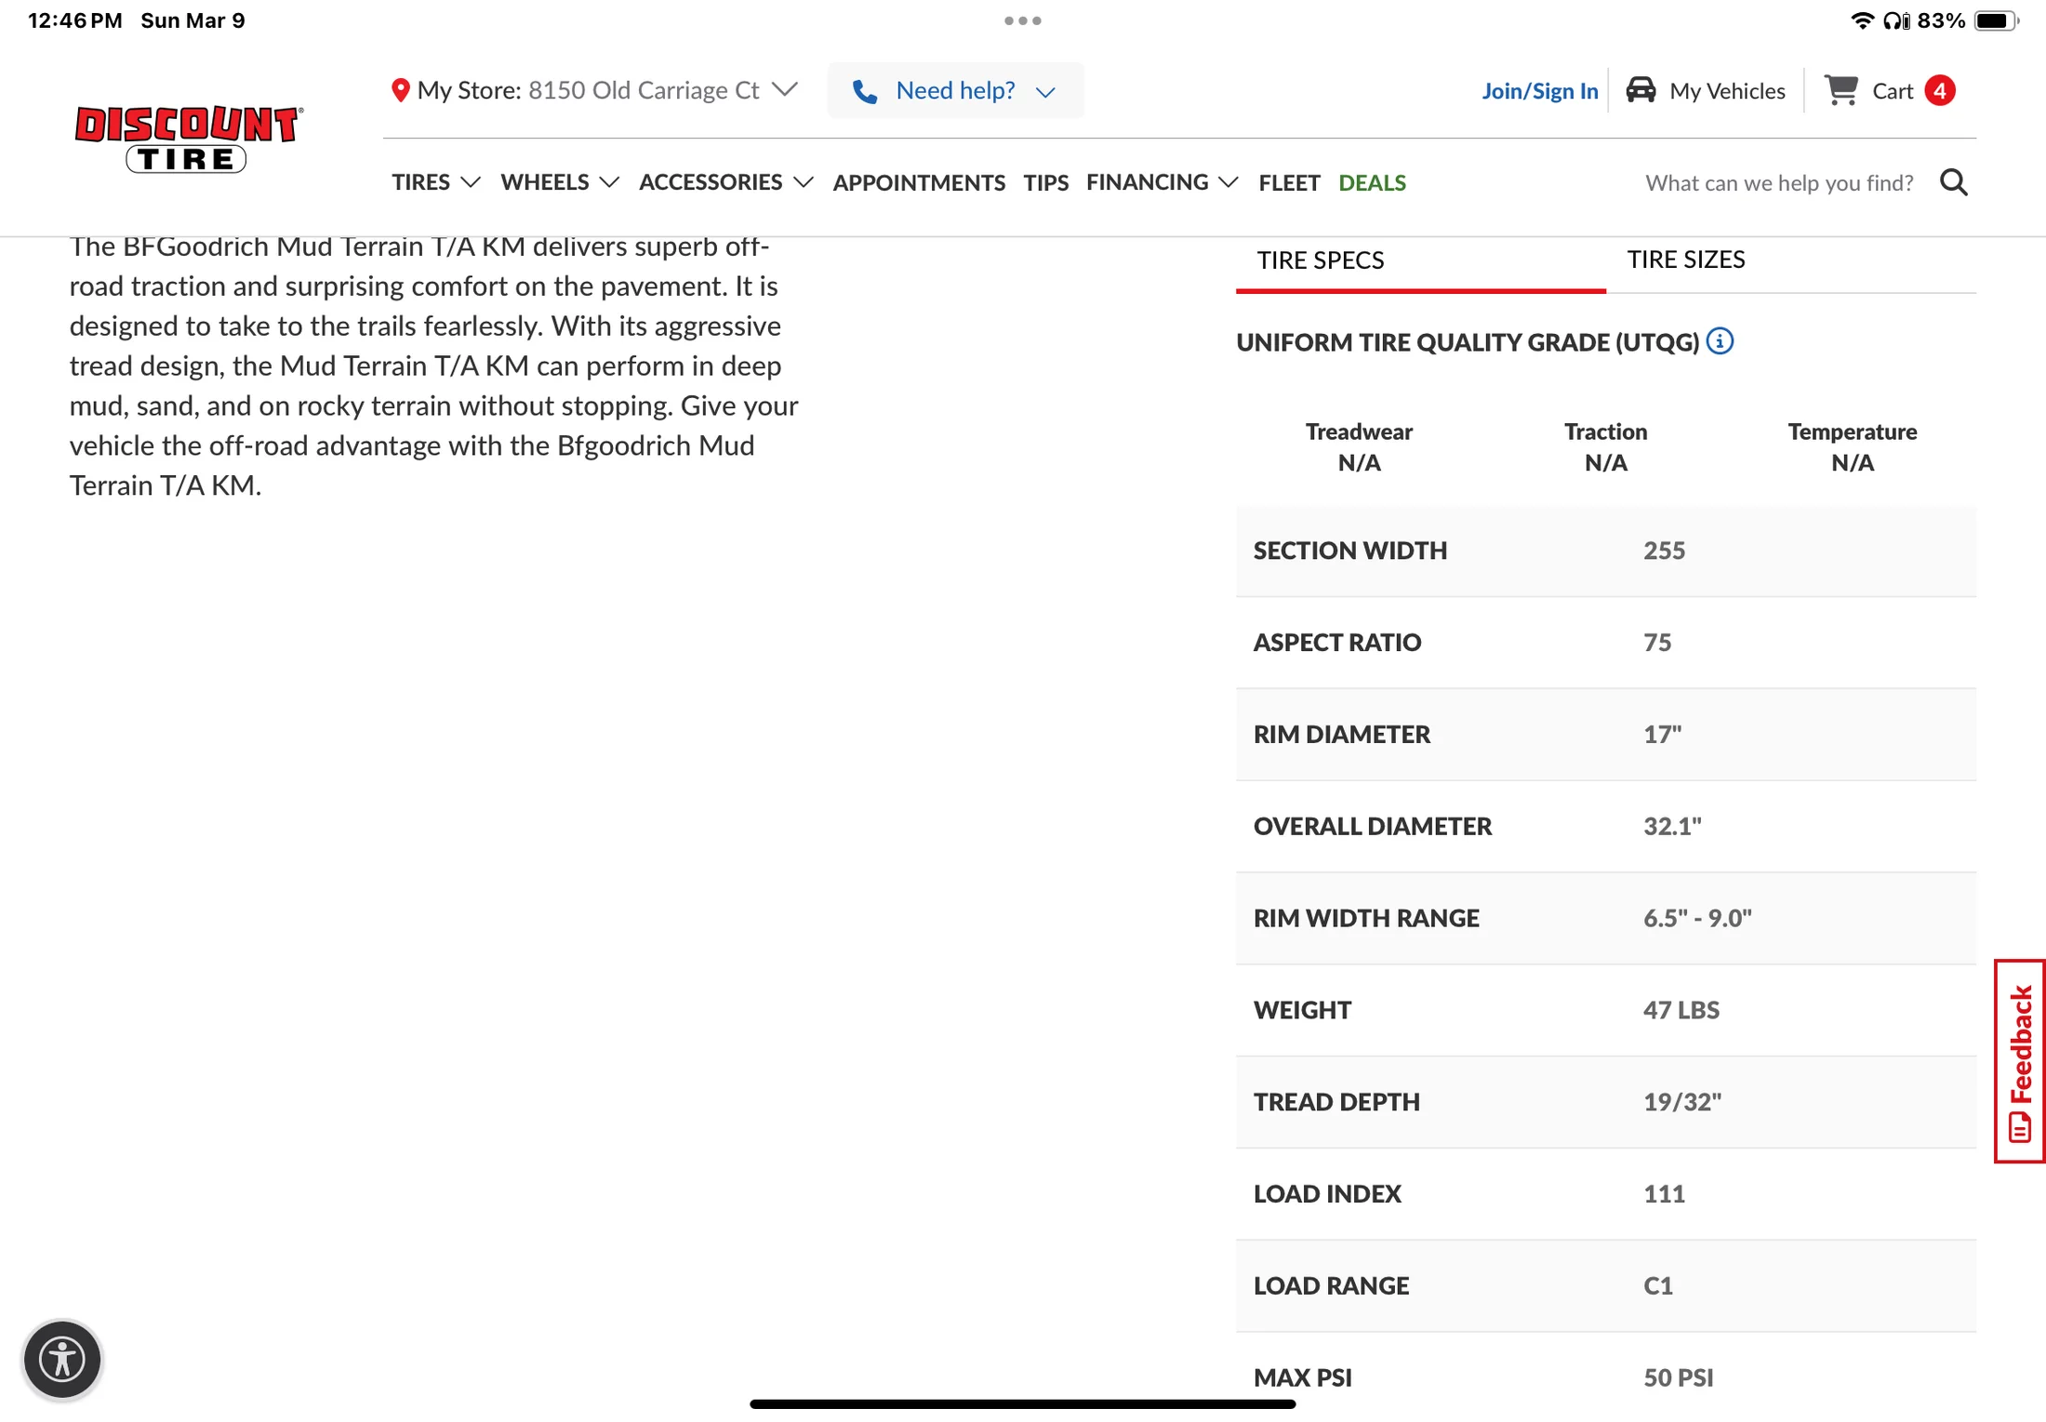Click the Overall Diameter value 32.1"
The height and width of the screenshot is (1422, 2046).
pos(1672,827)
